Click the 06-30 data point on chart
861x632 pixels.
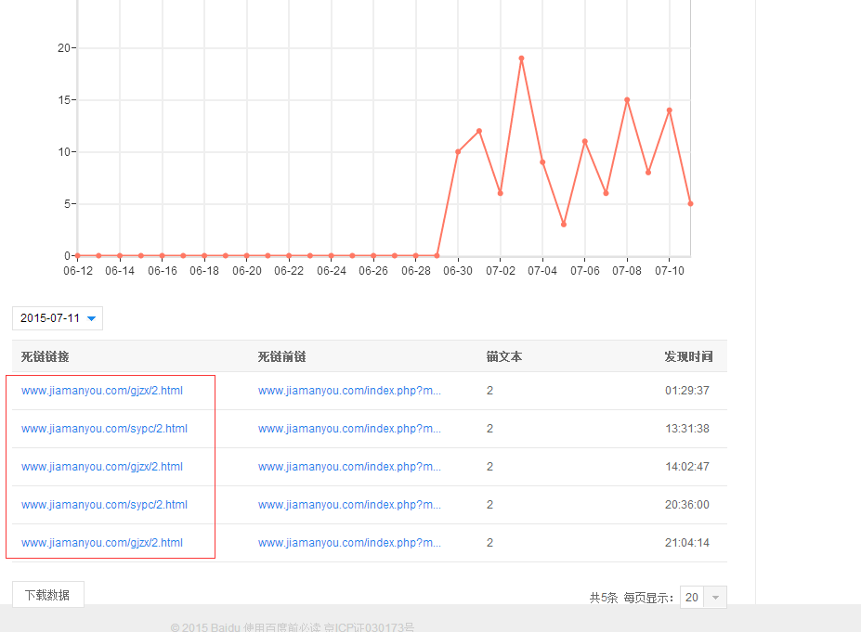pos(458,151)
